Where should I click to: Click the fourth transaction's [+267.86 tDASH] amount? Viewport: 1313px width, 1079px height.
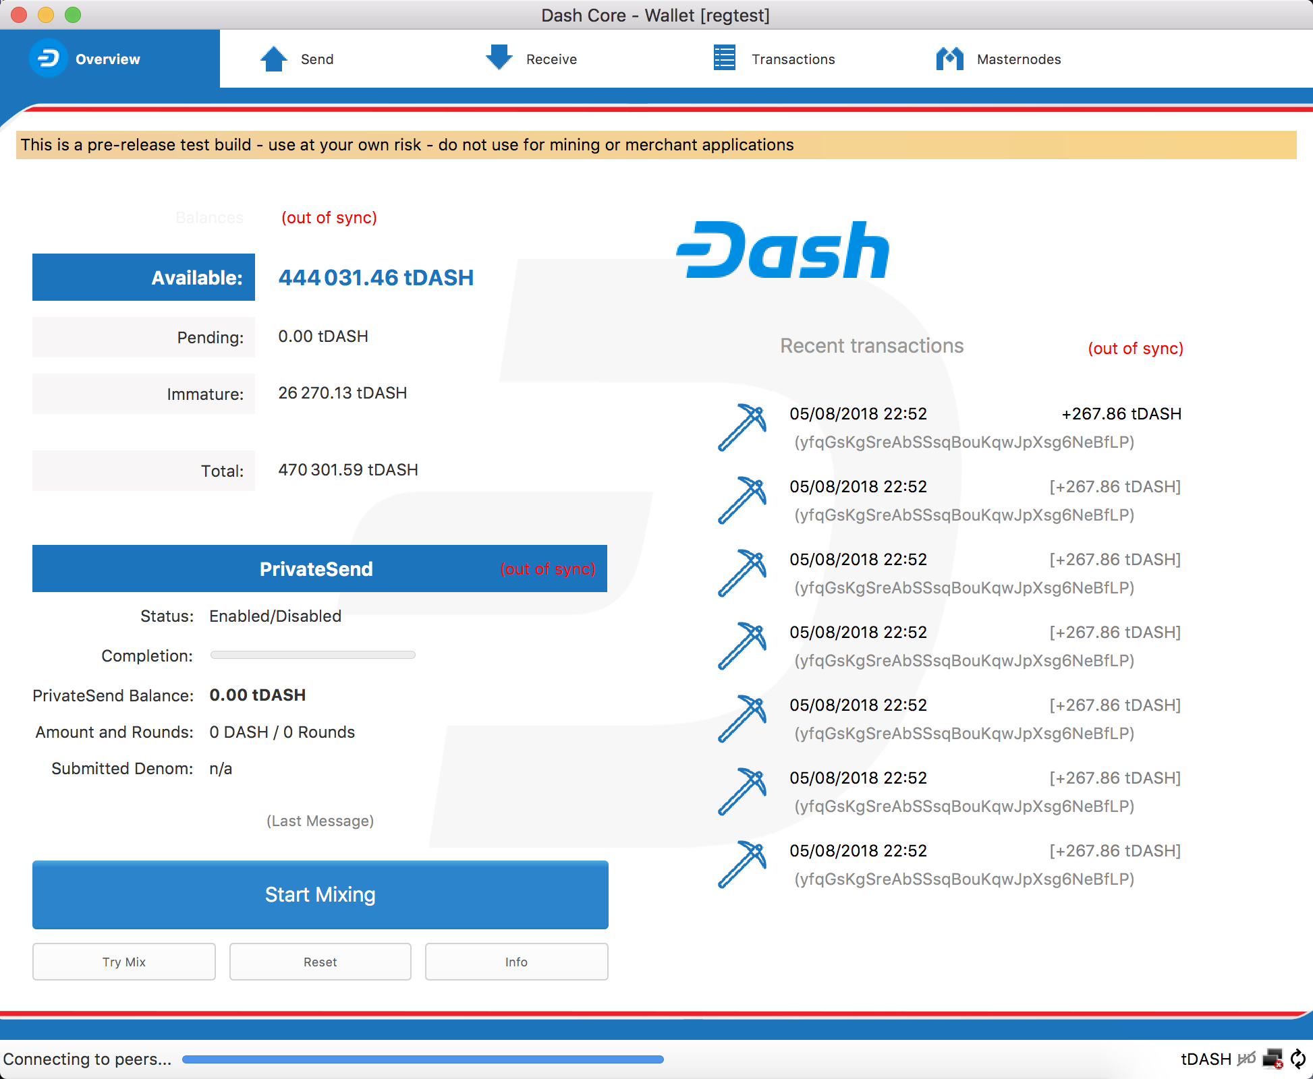point(1115,633)
